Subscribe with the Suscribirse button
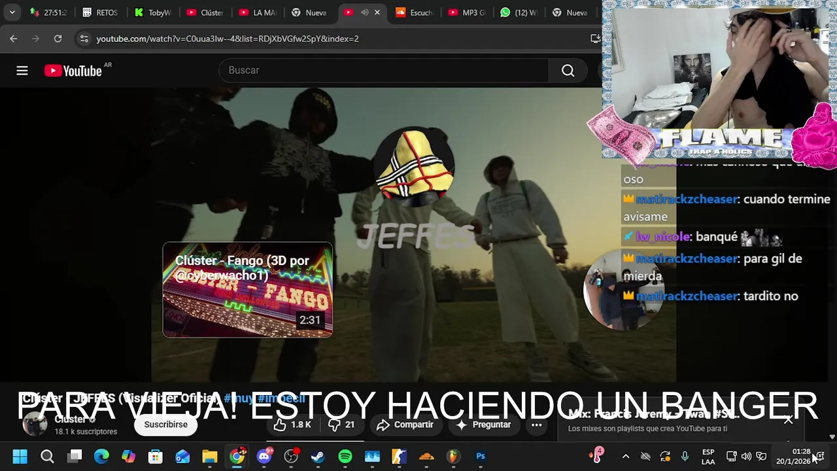The height and width of the screenshot is (471, 837). [x=165, y=425]
